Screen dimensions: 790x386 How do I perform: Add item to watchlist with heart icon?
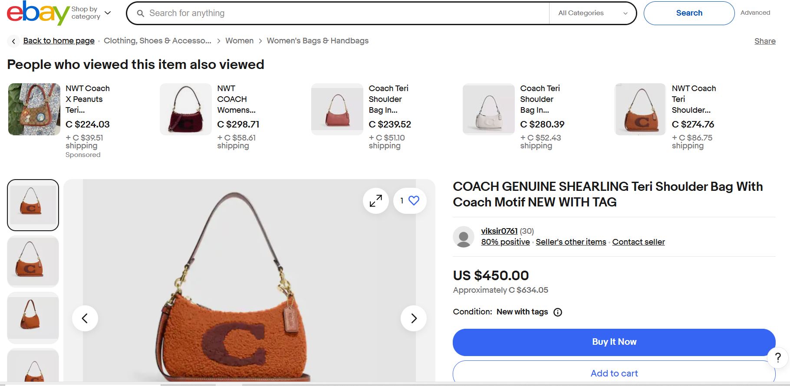(414, 201)
